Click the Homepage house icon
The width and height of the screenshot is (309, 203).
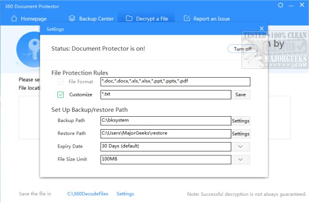14,19
